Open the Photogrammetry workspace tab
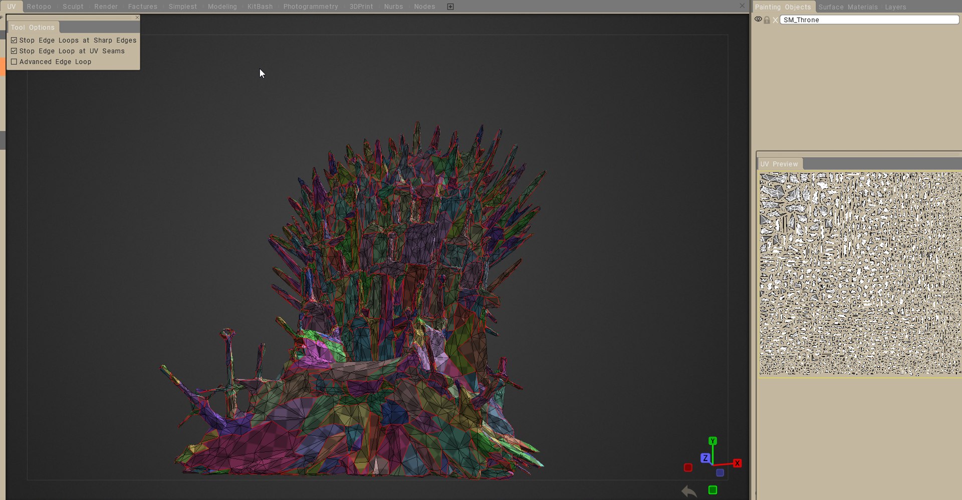The height and width of the screenshot is (500, 962). pos(311,7)
